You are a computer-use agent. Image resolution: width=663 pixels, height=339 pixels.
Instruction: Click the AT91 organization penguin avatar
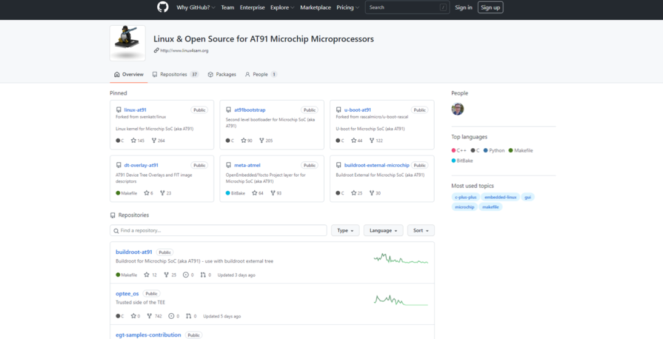[x=128, y=43]
